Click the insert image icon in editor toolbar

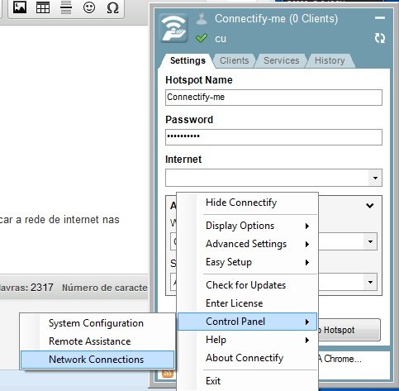(x=20, y=7)
